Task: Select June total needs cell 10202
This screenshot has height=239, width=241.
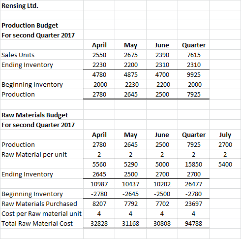Action: coord(162,184)
